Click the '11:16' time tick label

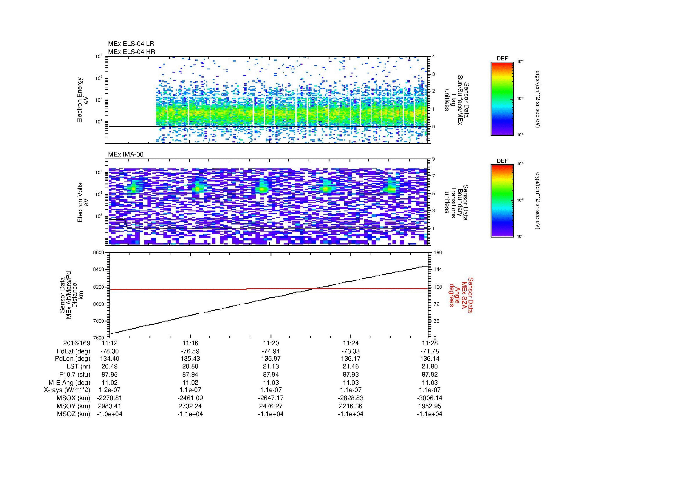pos(190,343)
